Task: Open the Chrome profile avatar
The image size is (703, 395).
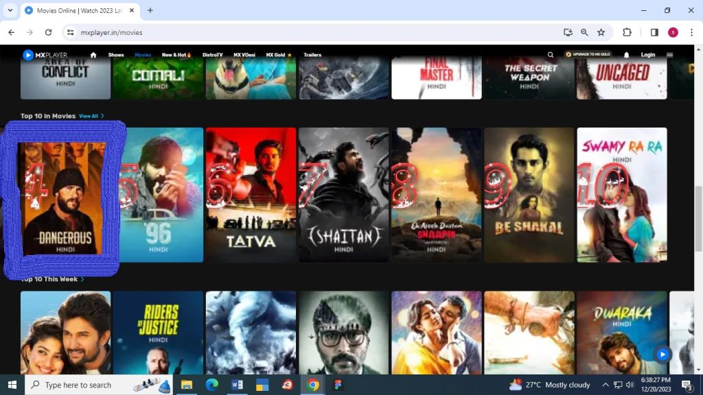Action: point(673,32)
